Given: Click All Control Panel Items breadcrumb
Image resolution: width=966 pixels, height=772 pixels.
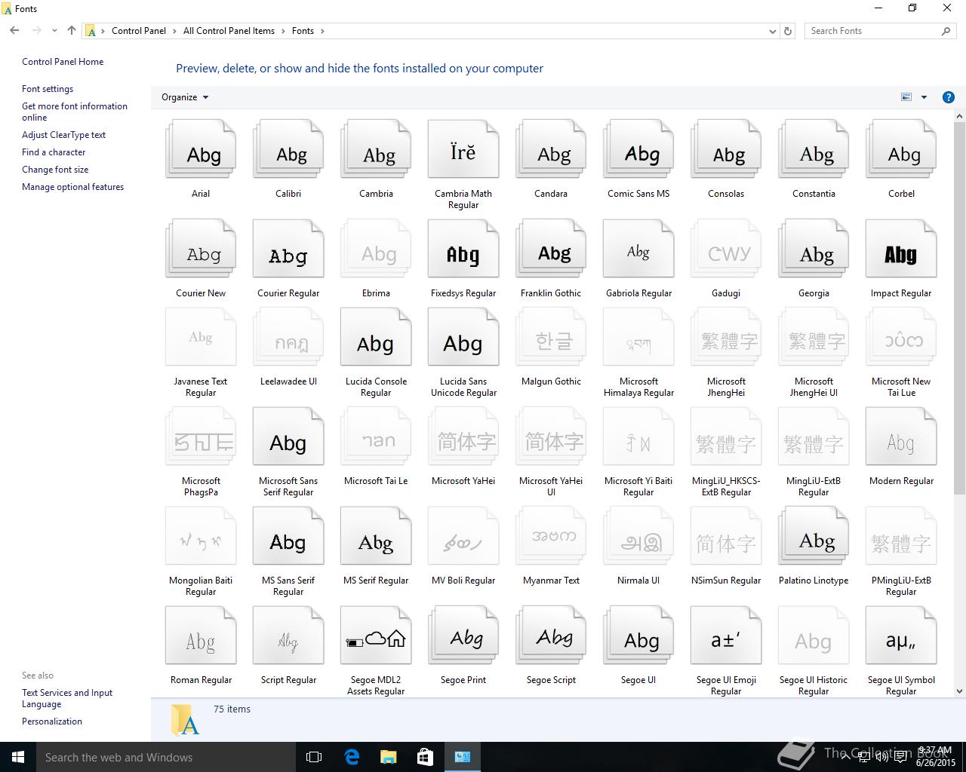Looking at the screenshot, I should (229, 31).
